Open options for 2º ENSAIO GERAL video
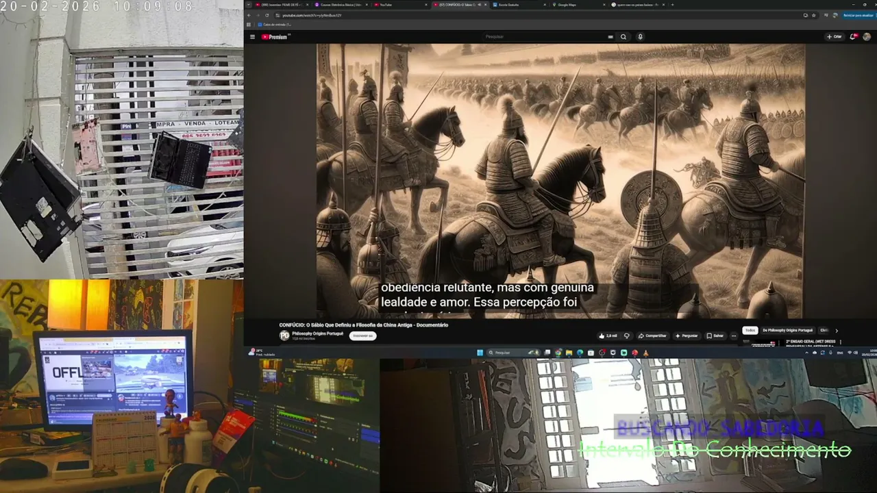 click(x=840, y=342)
